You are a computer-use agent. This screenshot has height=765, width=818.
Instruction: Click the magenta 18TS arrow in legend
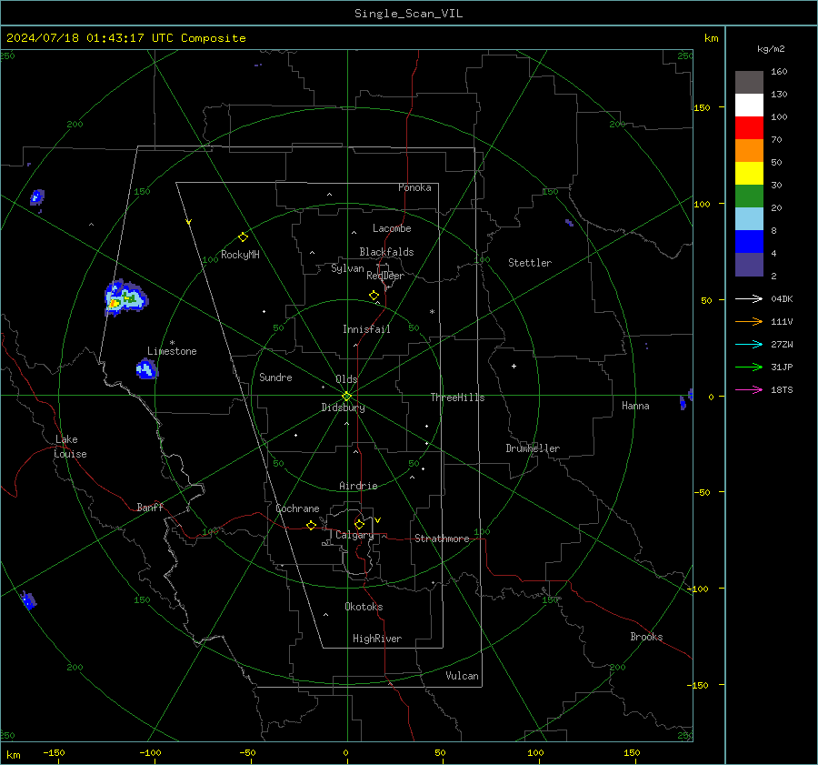coord(749,389)
